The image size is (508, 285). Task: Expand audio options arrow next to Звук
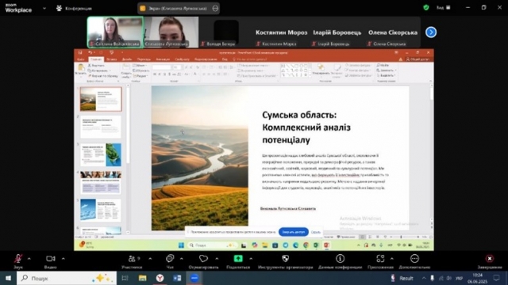coord(29,259)
